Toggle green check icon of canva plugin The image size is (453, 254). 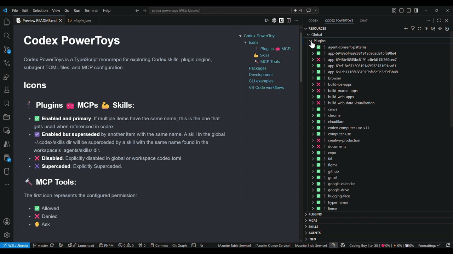point(319,109)
